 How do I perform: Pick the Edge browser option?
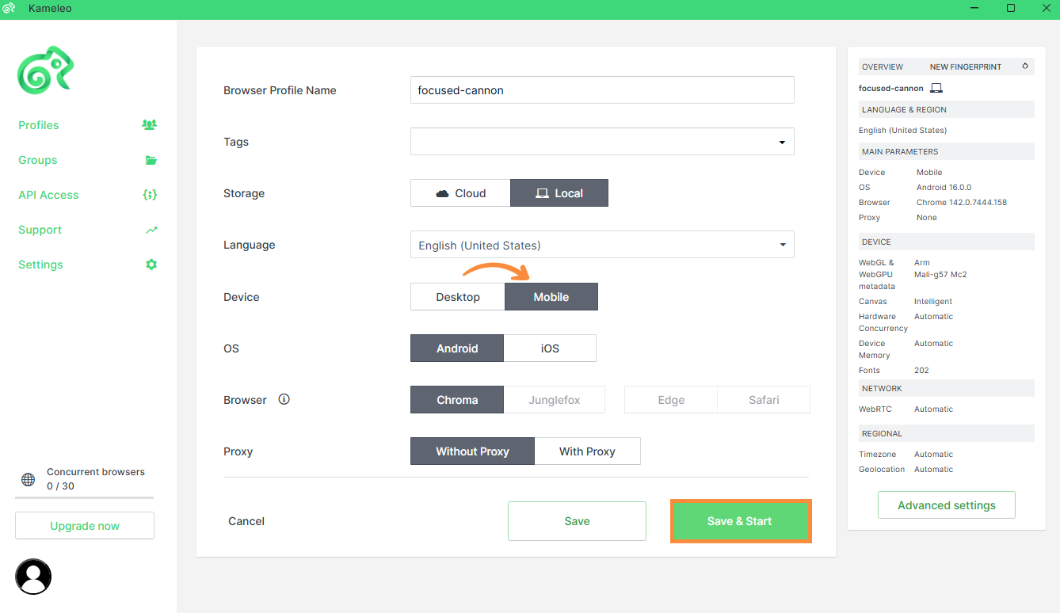point(671,400)
